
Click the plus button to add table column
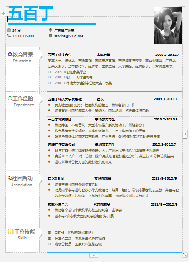pos(185,134)
